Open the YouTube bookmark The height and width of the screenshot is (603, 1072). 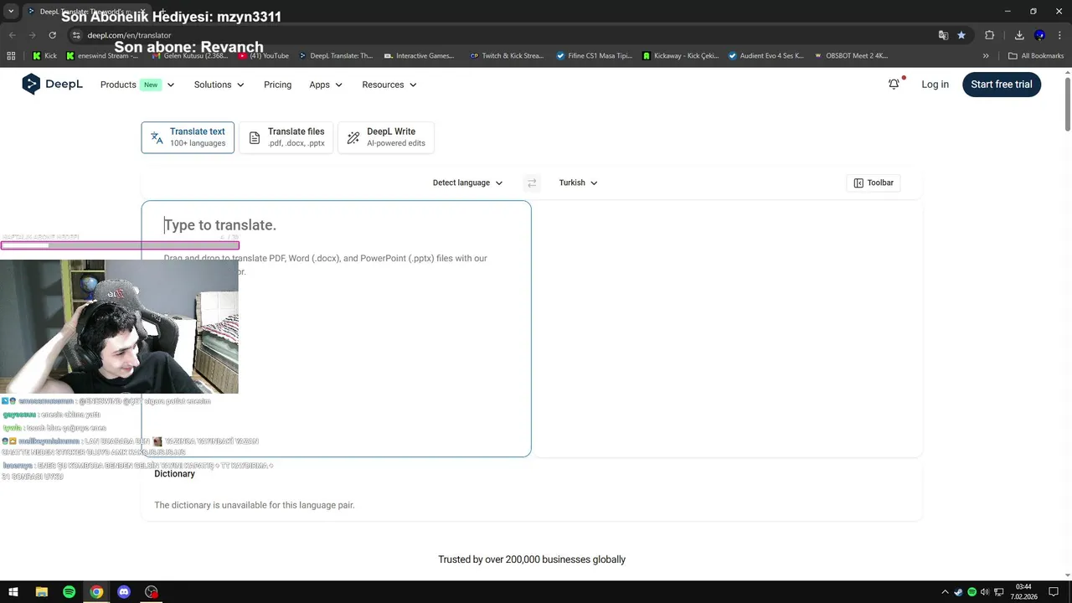tap(264, 56)
